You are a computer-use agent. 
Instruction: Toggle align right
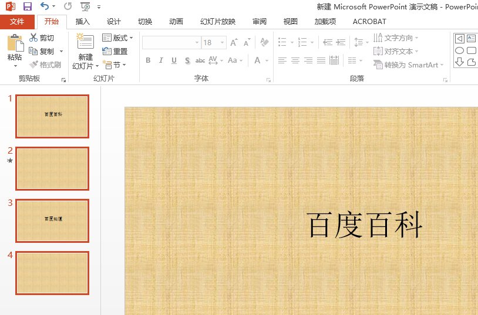click(308, 60)
